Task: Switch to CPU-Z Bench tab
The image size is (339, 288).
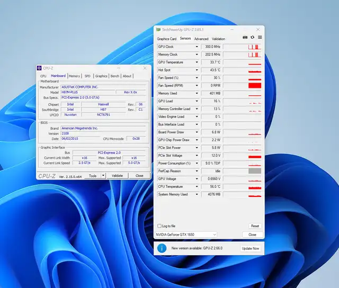Action: (x=115, y=76)
